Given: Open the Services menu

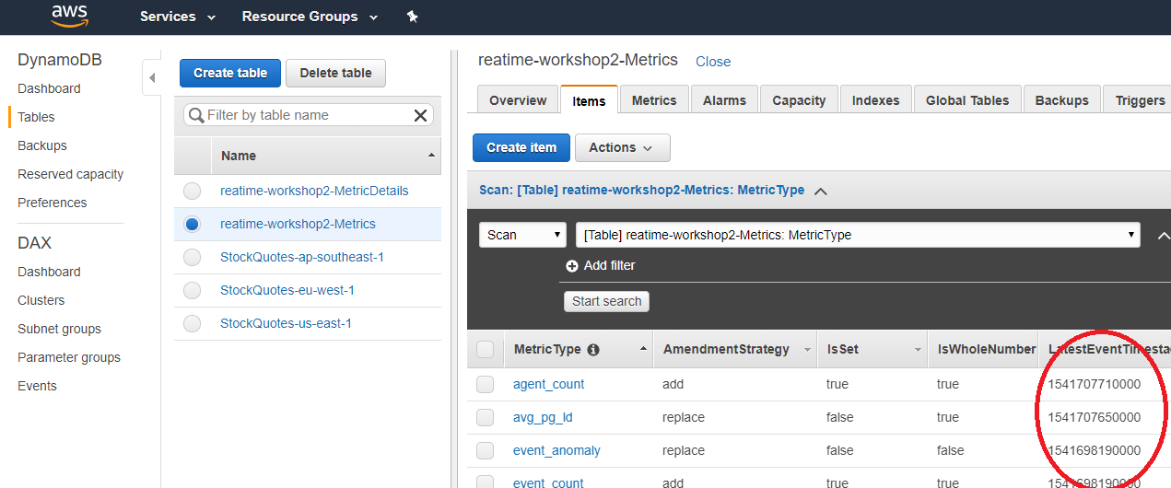Looking at the screenshot, I should point(178,17).
